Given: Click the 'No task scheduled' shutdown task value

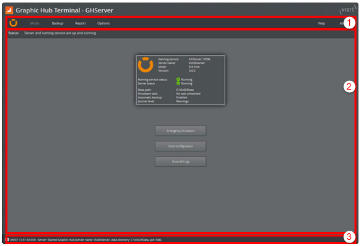Looking at the screenshot, I should coord(188,94).
